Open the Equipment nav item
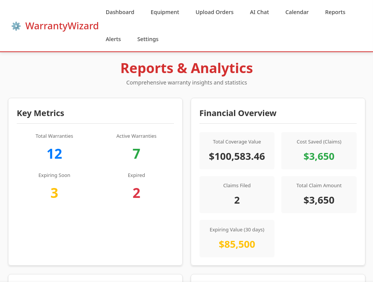The width and height of the screenshot is (373, 282). (165, 12)
